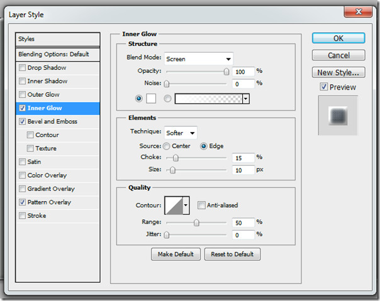Expand the gradient picker arrow

point(246,99)
